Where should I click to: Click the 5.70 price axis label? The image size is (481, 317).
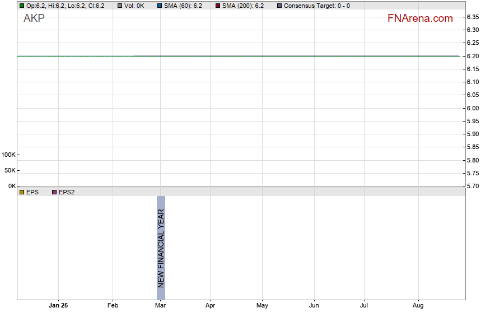click(472, 186)
